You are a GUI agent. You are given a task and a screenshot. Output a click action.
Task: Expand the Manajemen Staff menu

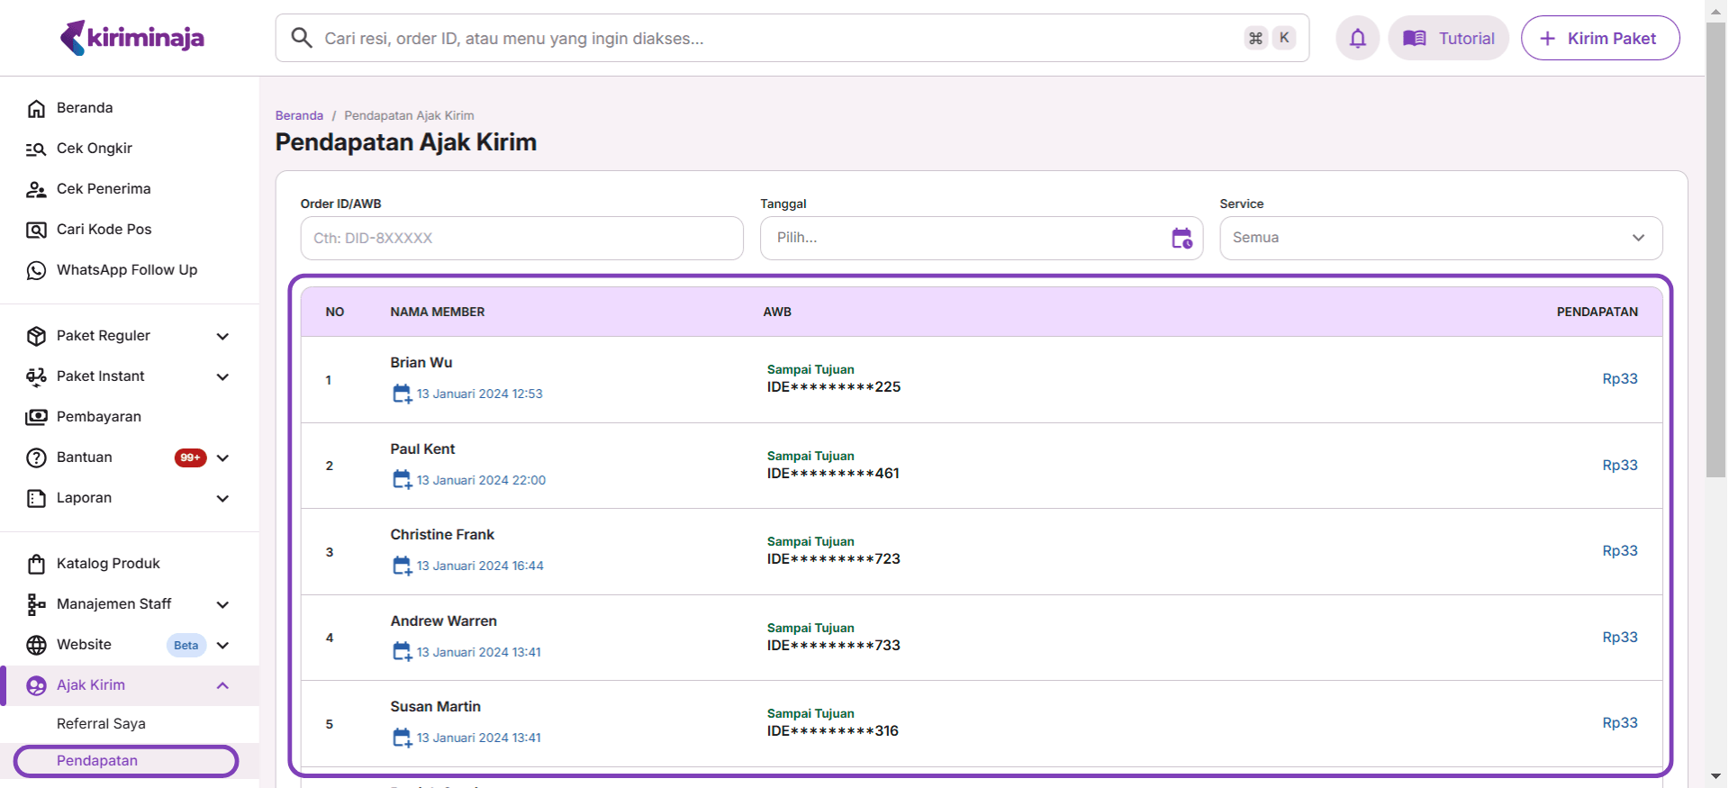coord(222,604)
